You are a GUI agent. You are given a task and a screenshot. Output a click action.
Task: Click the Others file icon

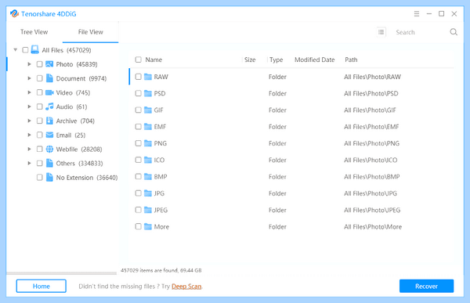(49, 163)
